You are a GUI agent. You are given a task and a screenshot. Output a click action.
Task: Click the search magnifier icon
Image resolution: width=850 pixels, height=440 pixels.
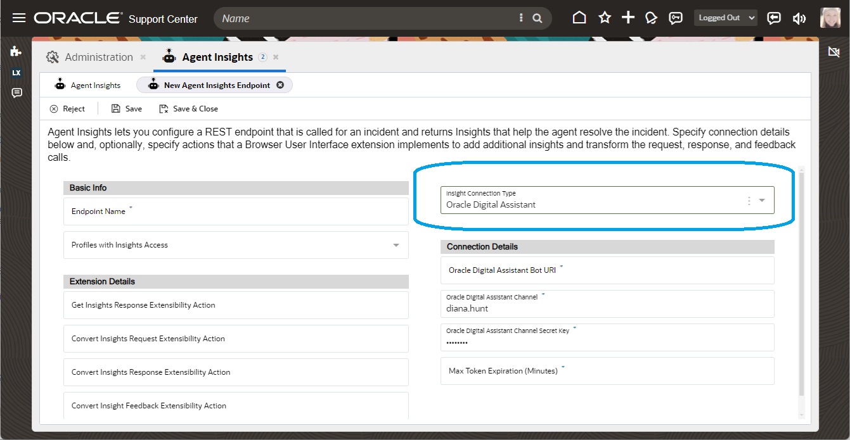coord(538,18)
